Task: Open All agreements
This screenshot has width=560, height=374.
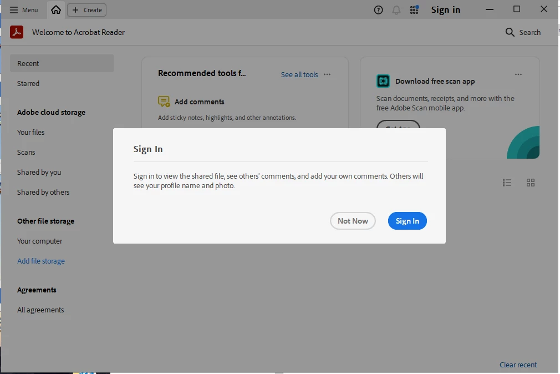Action: click(40, 310)
